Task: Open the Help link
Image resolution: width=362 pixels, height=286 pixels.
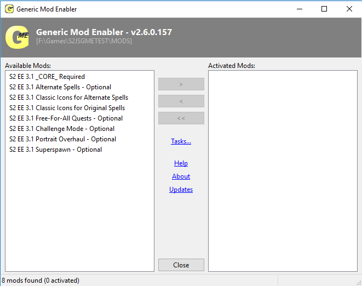Action: pyautogui.click(x=181, y=163)
